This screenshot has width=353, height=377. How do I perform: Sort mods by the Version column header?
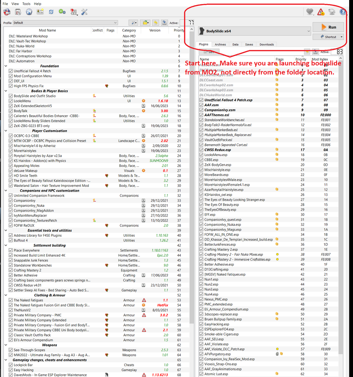155,30
